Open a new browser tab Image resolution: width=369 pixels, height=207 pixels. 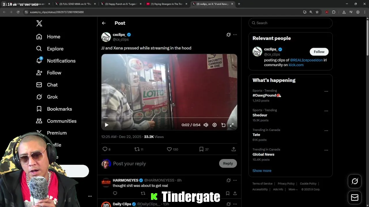point(239,4)
